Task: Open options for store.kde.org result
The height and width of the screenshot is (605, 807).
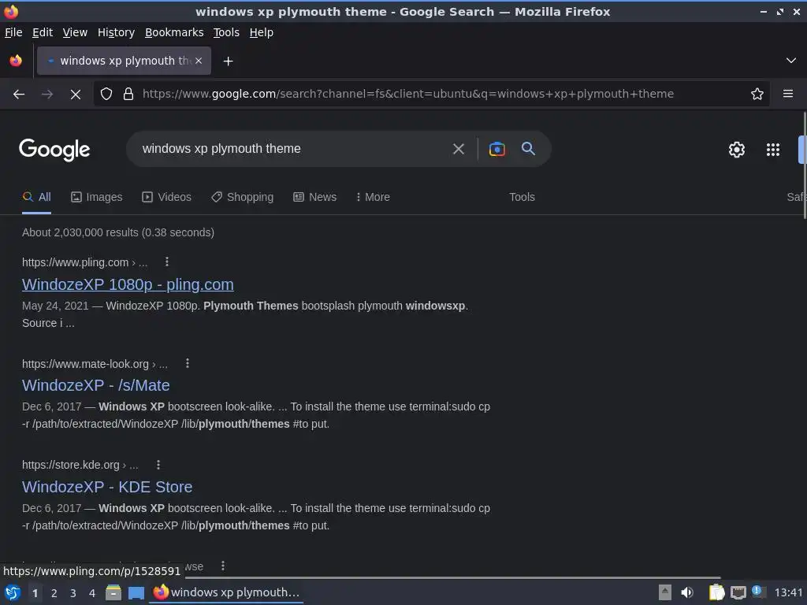Action: pos(158,465)
